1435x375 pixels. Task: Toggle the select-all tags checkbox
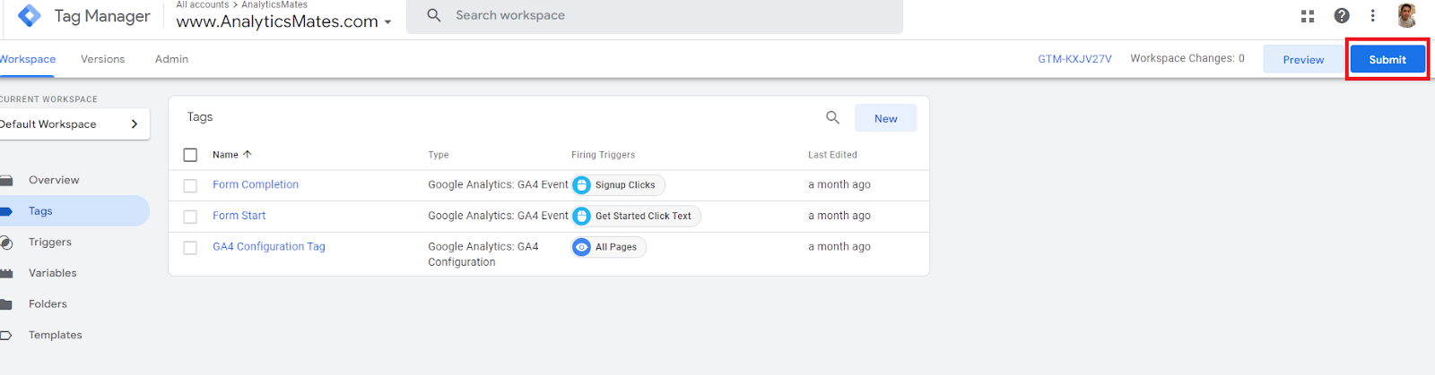(x=190, y=155)
